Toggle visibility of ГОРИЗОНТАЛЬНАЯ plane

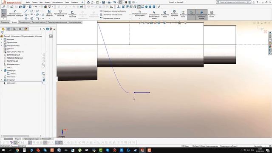[44, 58]
